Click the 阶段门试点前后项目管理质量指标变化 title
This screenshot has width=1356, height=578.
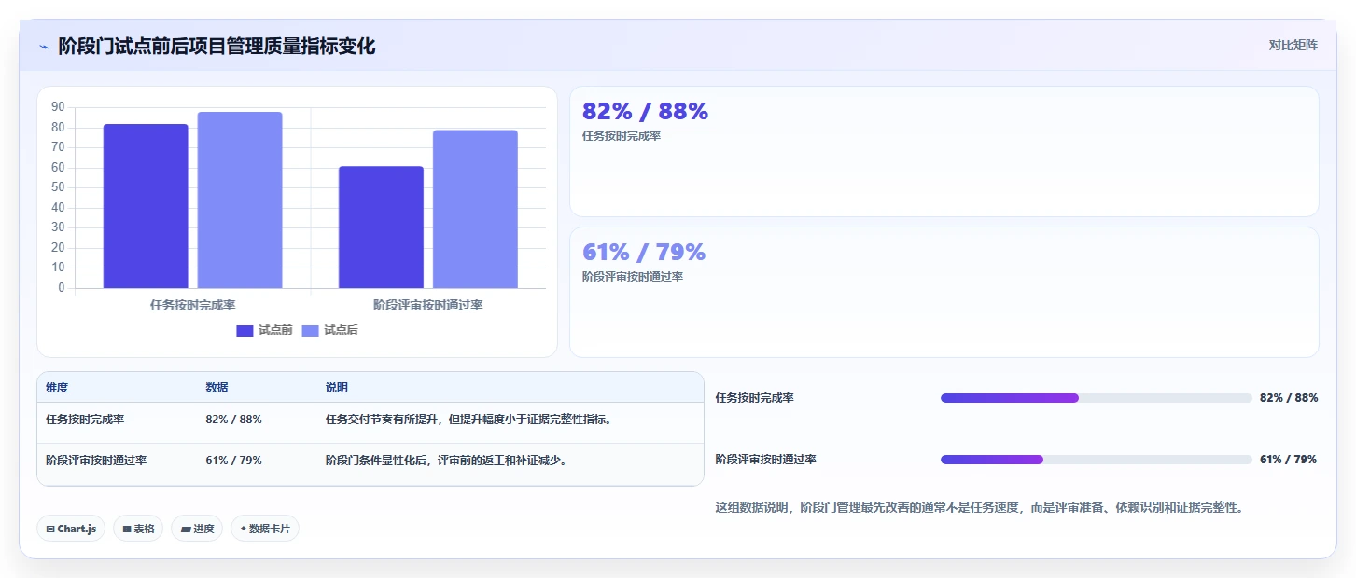[x=217, y=47]
